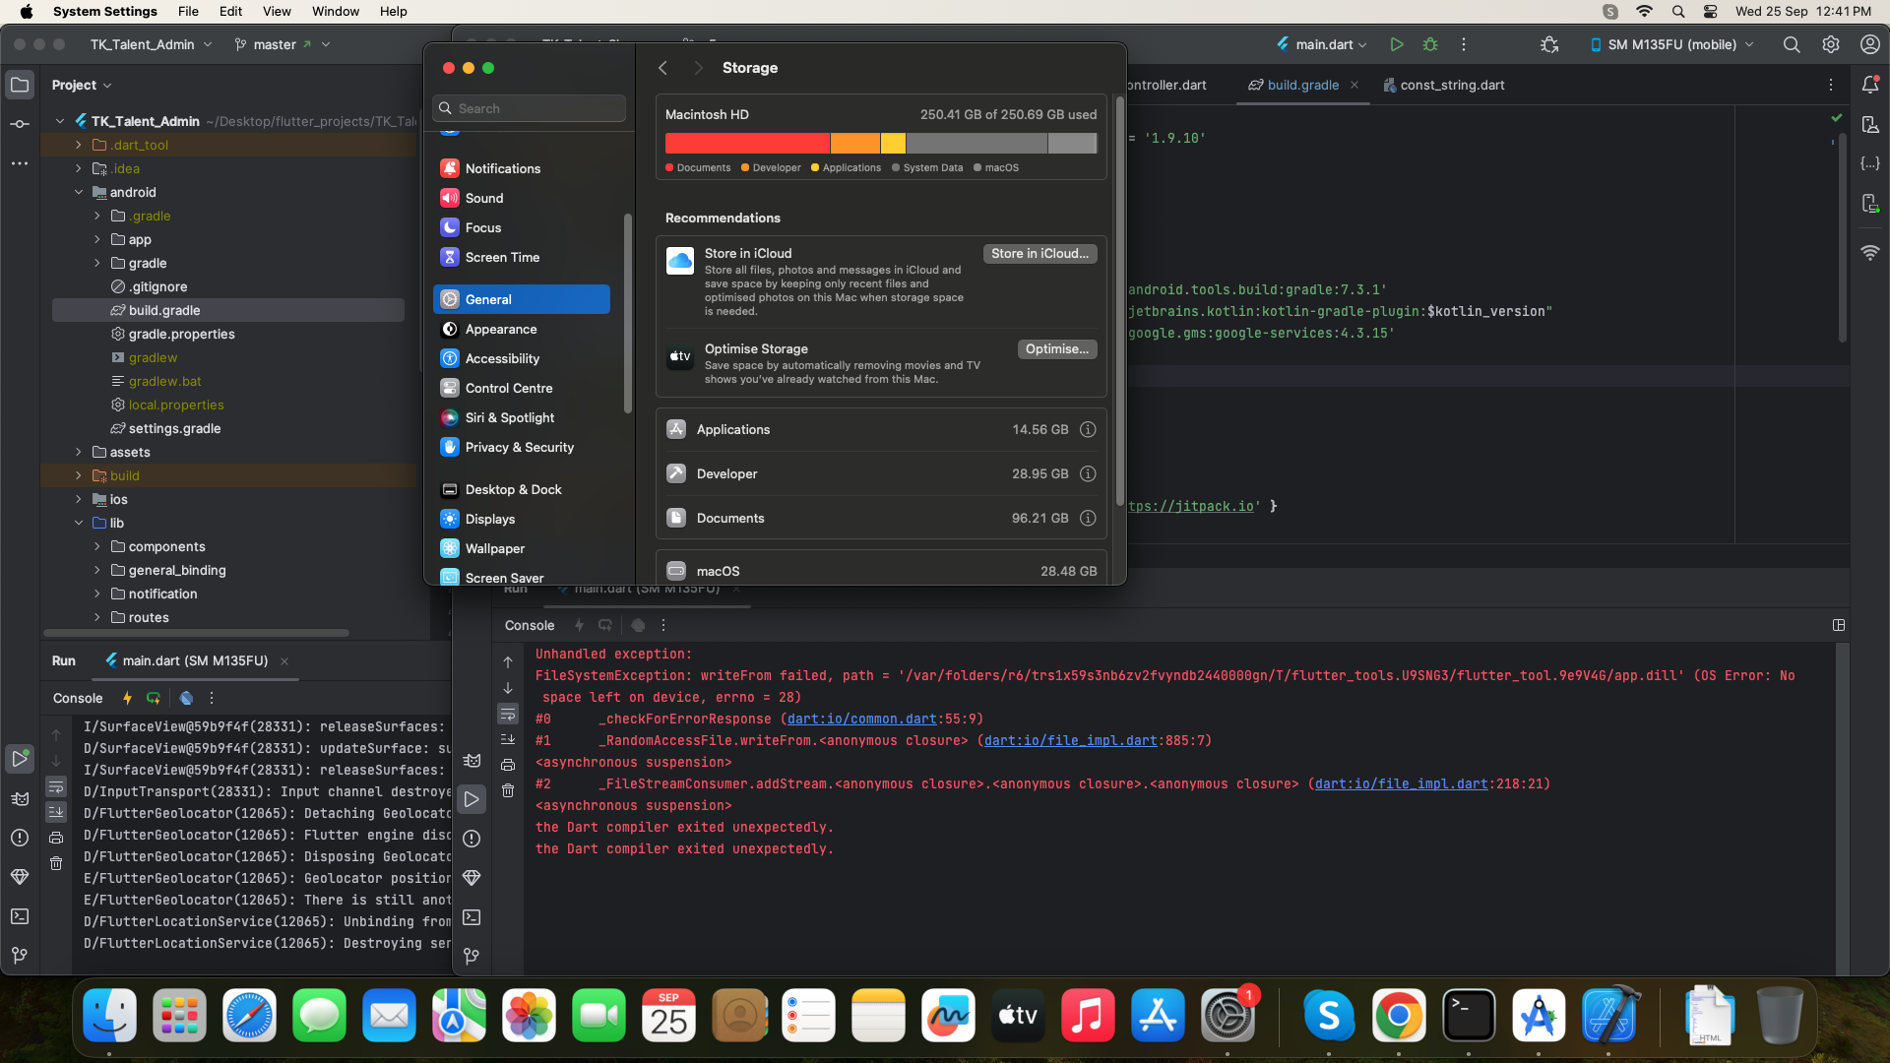Go back in System Settings navigation

(663, 68)
